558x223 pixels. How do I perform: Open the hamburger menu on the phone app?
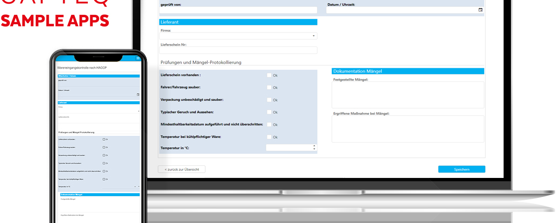click(138, 58)
